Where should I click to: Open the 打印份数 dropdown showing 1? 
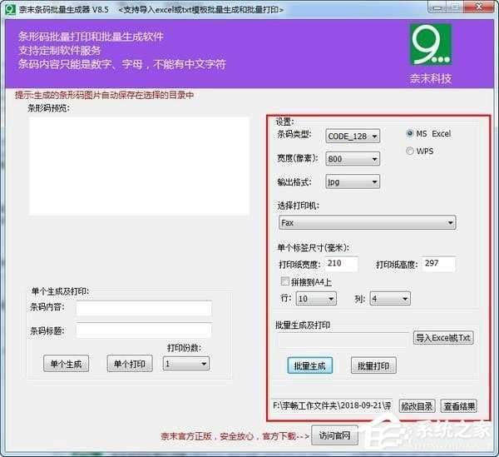186,364
